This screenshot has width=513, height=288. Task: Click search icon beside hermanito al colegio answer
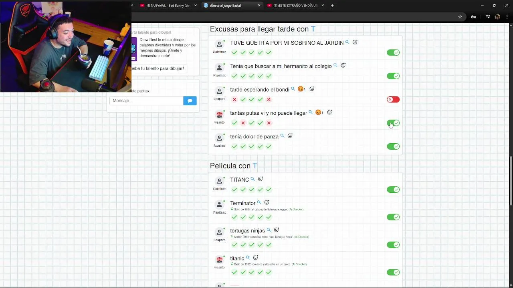[335, 66]
